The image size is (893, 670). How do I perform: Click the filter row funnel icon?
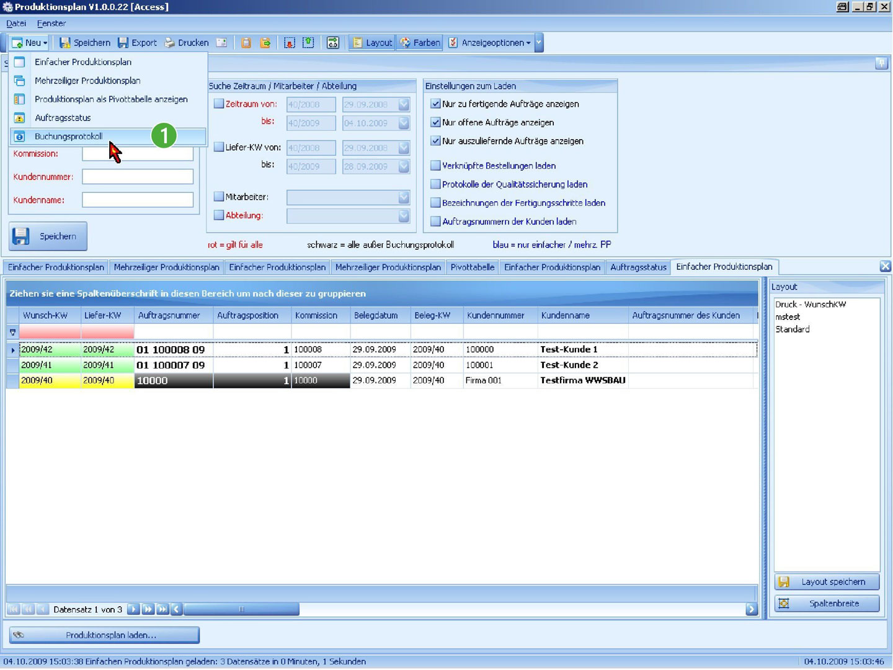(x=12, y=332)
